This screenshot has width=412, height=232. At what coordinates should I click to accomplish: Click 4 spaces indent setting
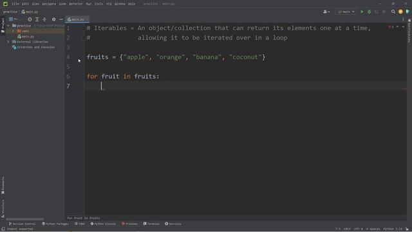[x=373, y=229]
